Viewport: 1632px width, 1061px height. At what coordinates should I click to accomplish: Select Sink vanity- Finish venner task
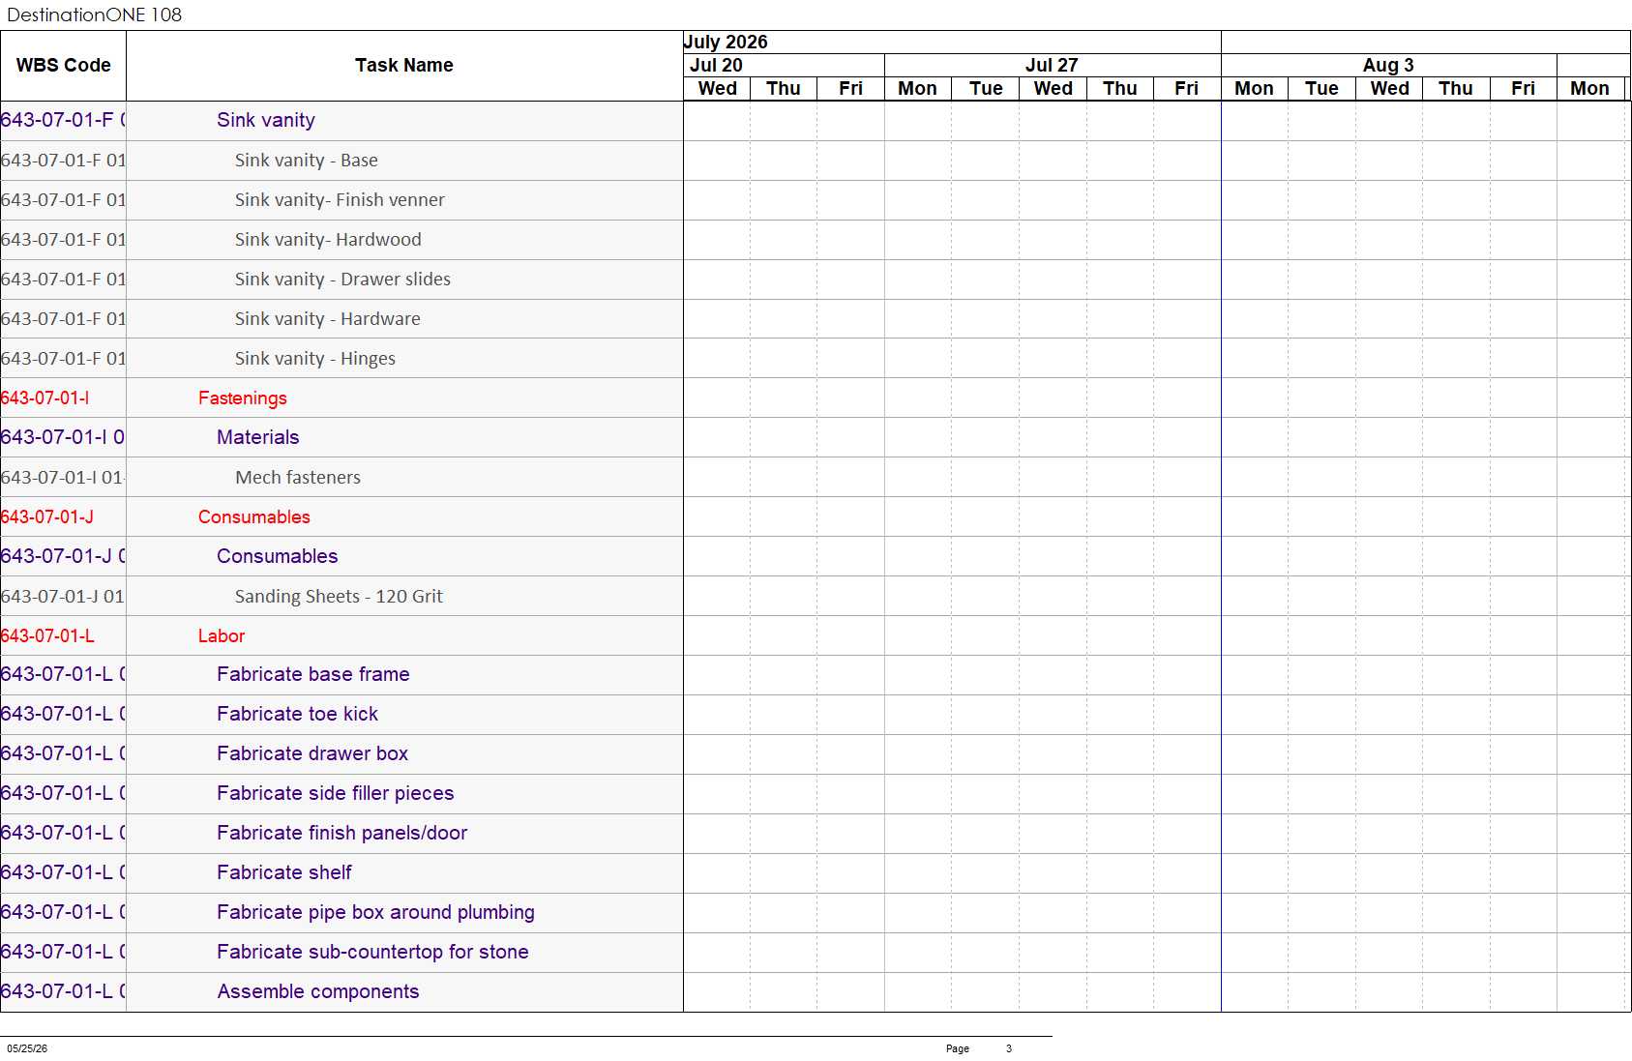340,200
